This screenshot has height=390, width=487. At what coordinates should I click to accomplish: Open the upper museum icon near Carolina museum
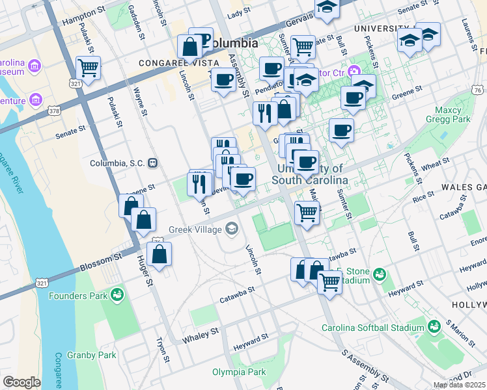(x=35, y=66)
